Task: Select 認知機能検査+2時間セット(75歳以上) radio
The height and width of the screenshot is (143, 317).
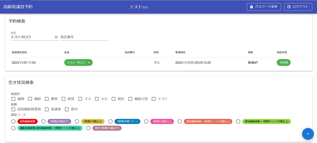Action: (180, 121)
